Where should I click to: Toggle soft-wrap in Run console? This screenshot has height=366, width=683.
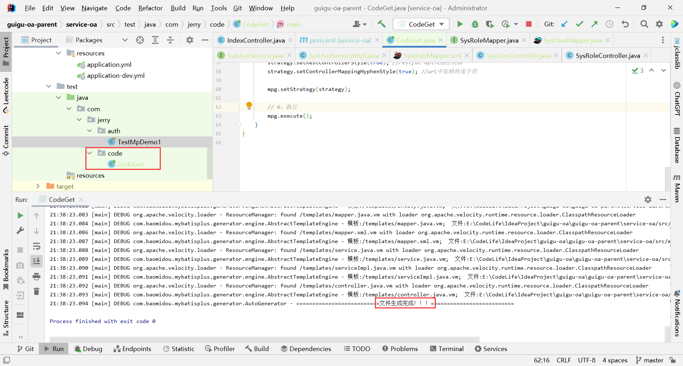36,246
